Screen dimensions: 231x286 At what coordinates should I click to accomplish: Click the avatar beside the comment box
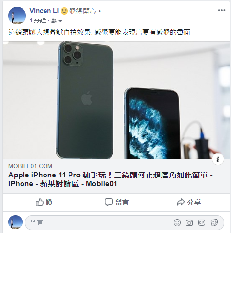(16, 222)
